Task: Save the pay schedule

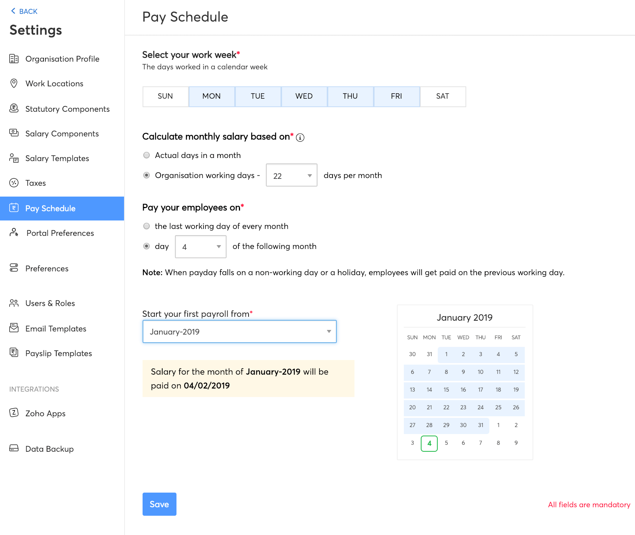Action: click(159, 504)
